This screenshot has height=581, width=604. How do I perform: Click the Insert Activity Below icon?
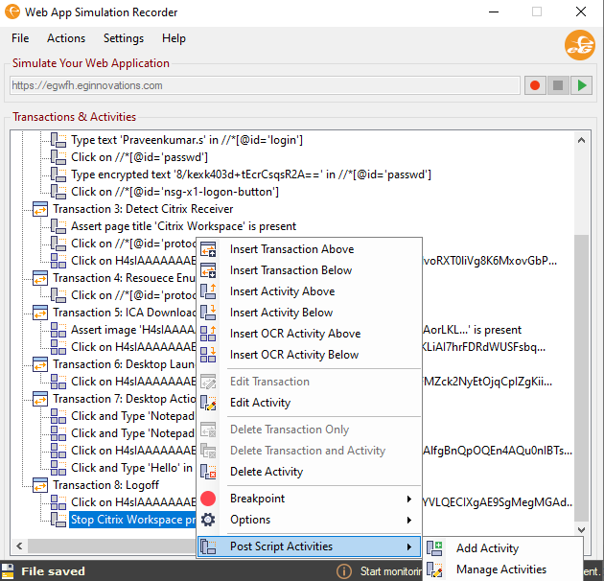(208, 313)
